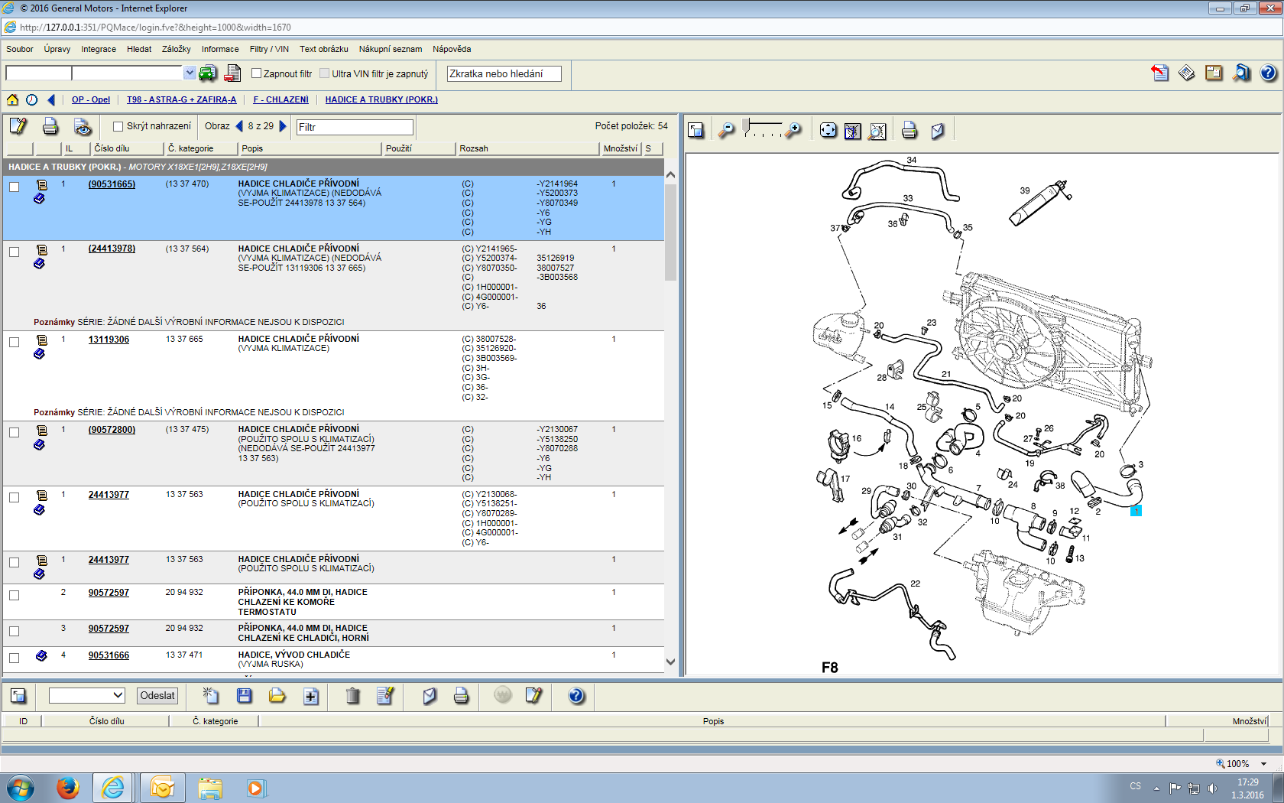Click the trash can icon in shopping list toolbar
The width and height of the screenshot is (1284, 803).
(352, 695)
